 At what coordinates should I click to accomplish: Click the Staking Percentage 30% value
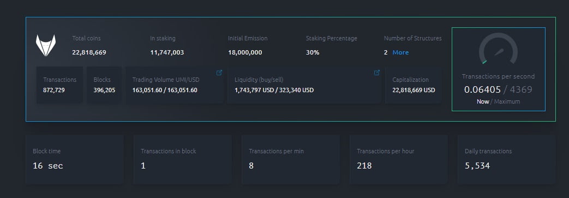pos(313,52)
